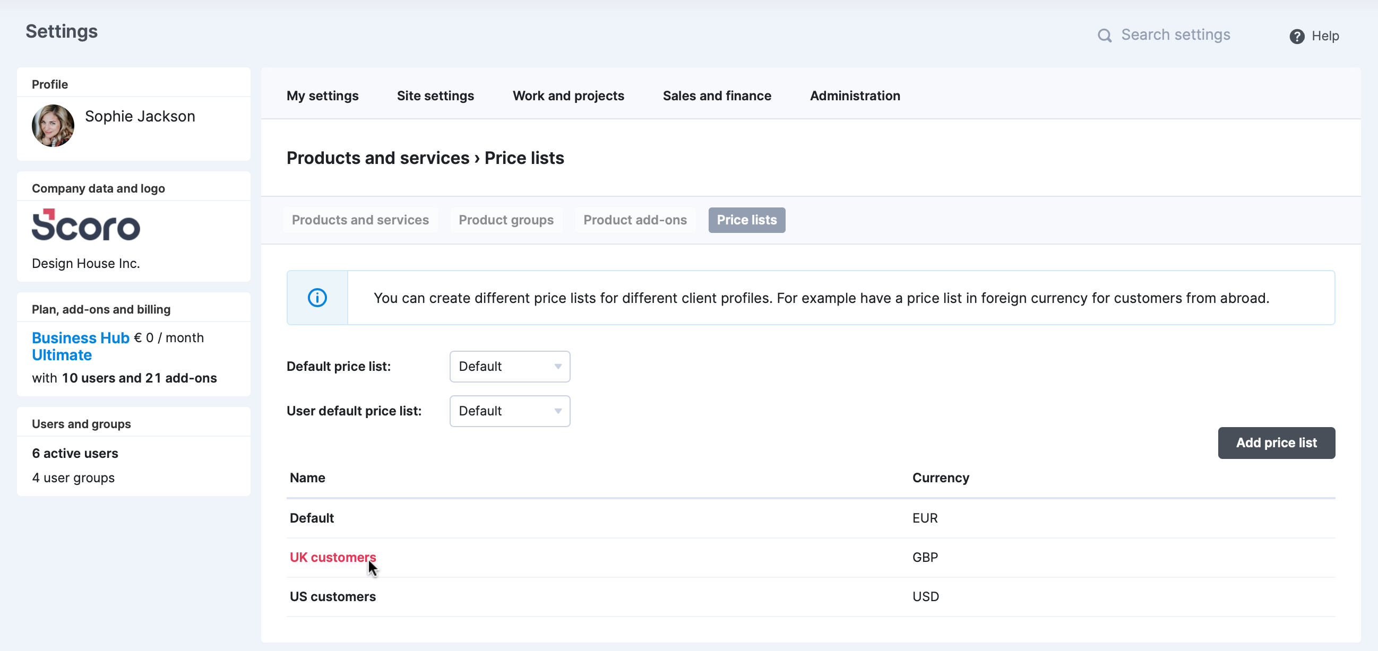
Task: Click Company data and logo heading
Action: [x=98, y=189]
